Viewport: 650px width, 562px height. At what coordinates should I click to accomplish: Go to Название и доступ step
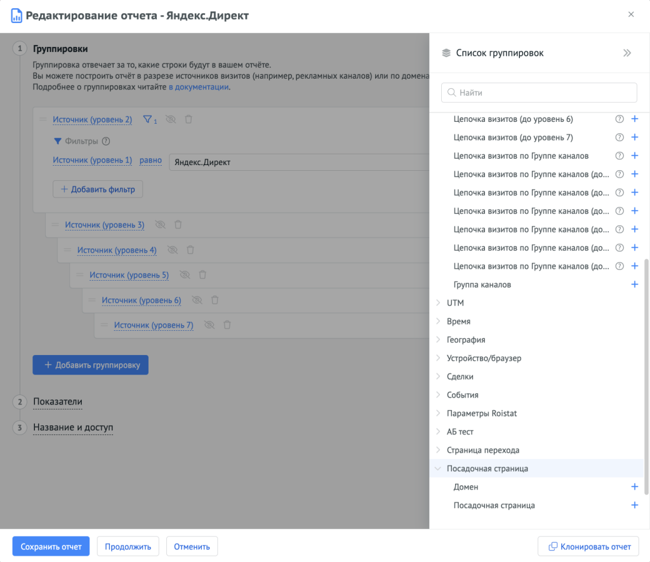coord(73,427)
